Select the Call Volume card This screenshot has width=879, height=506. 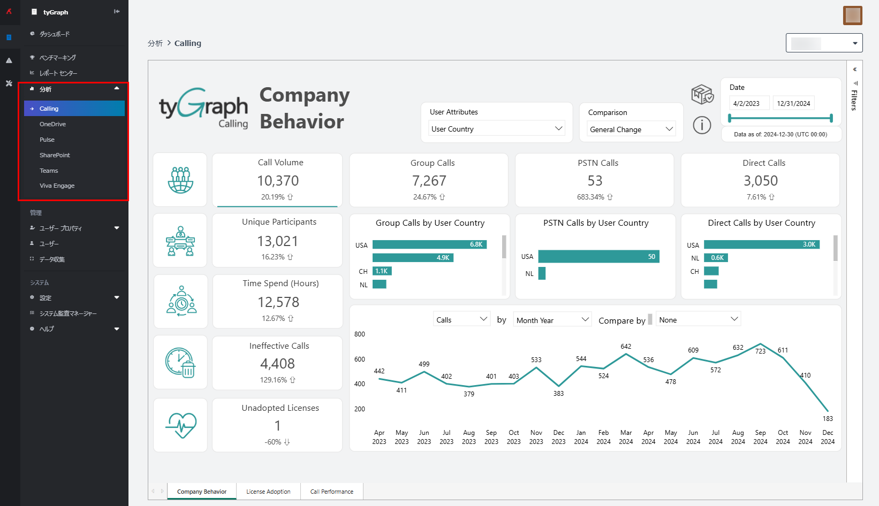point(277,180)
